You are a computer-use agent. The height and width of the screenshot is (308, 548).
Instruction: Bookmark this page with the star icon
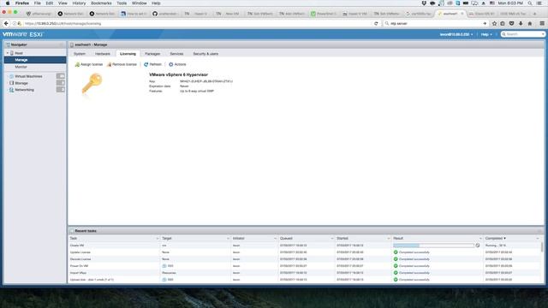(494, 23)
